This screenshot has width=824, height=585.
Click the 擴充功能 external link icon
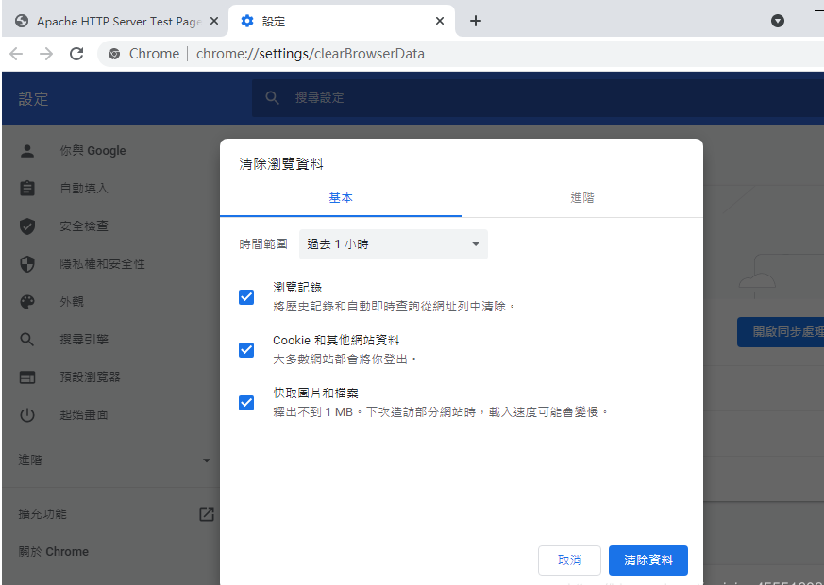pos(206,514)
